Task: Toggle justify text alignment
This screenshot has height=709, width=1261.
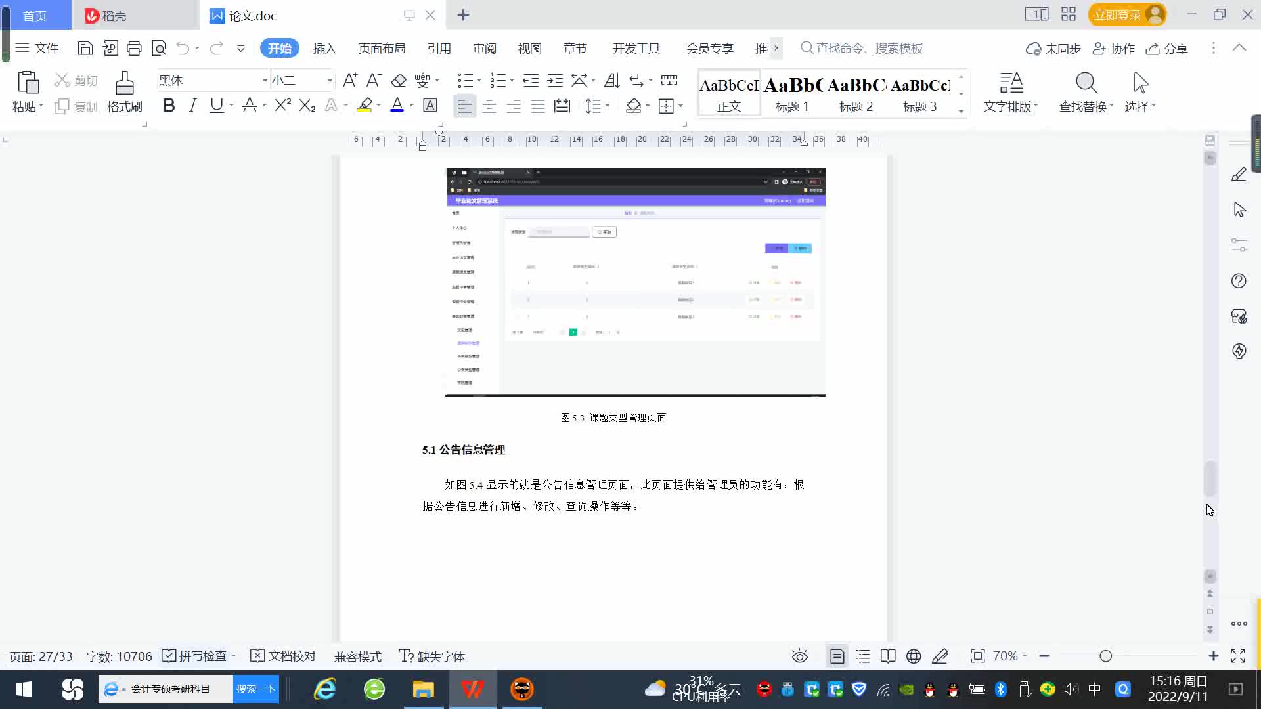Action: pos(538,105)
